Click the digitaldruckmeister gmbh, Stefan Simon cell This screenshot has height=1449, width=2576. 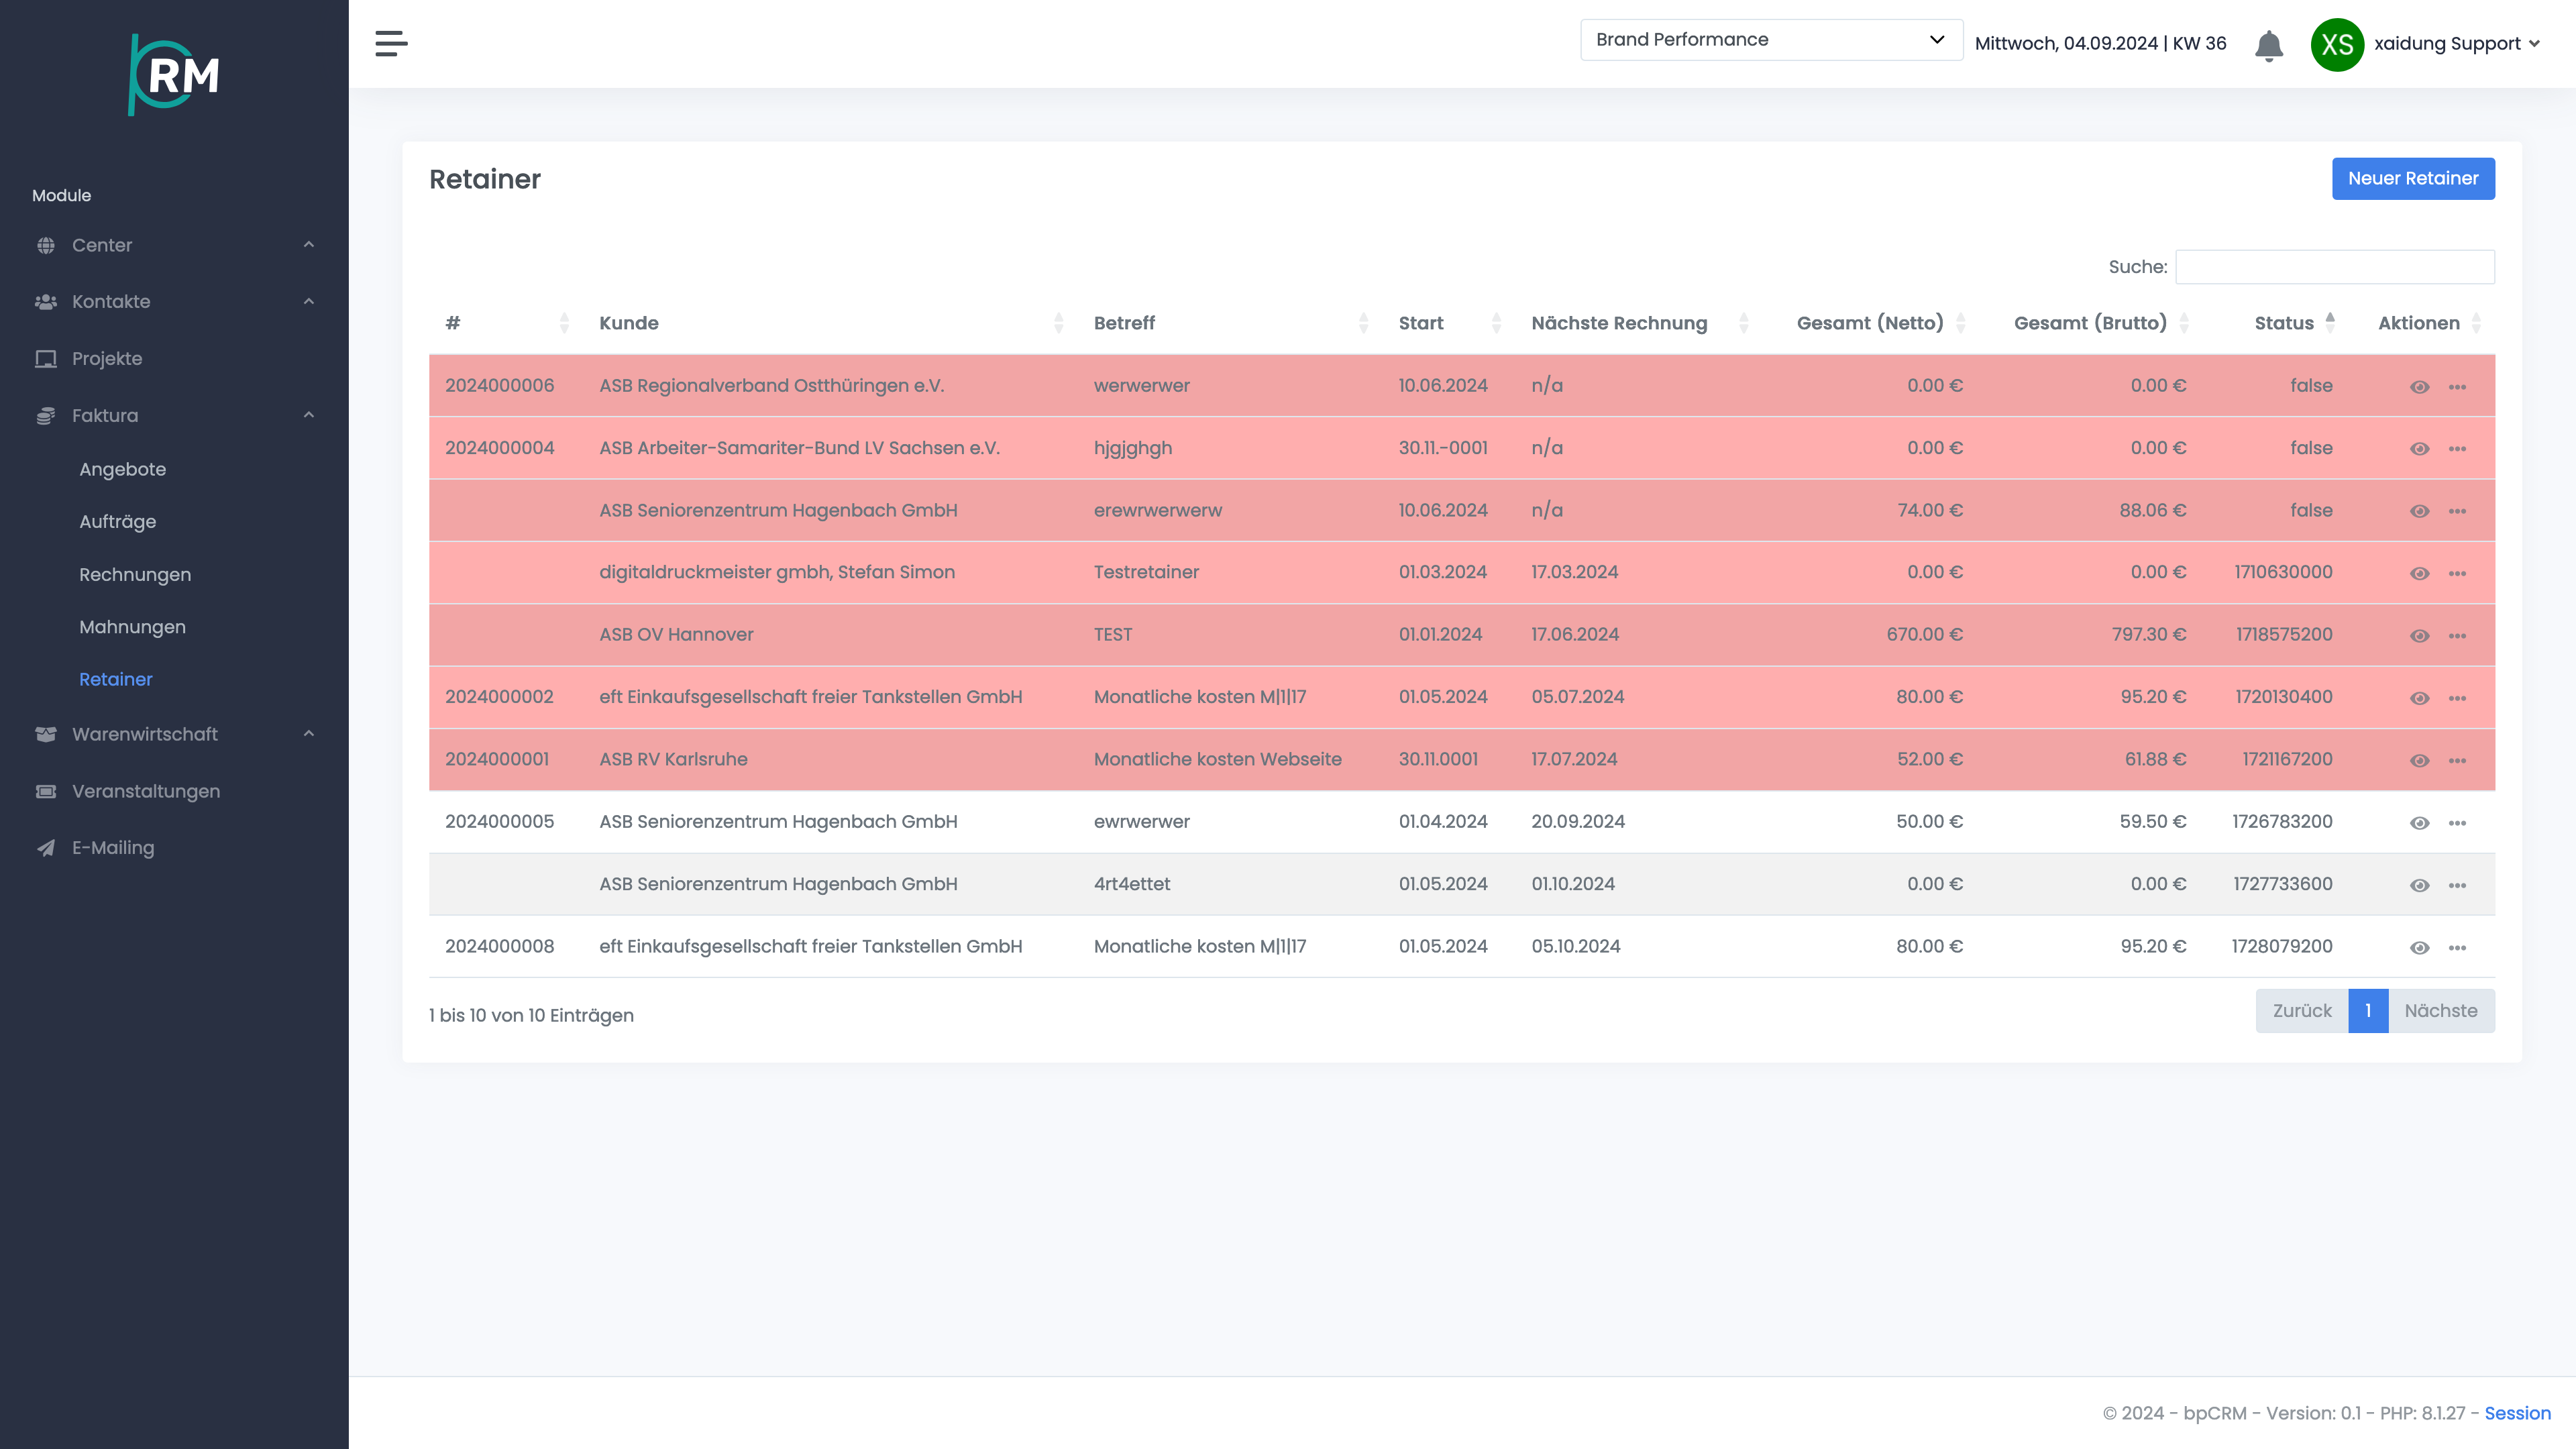776,573
